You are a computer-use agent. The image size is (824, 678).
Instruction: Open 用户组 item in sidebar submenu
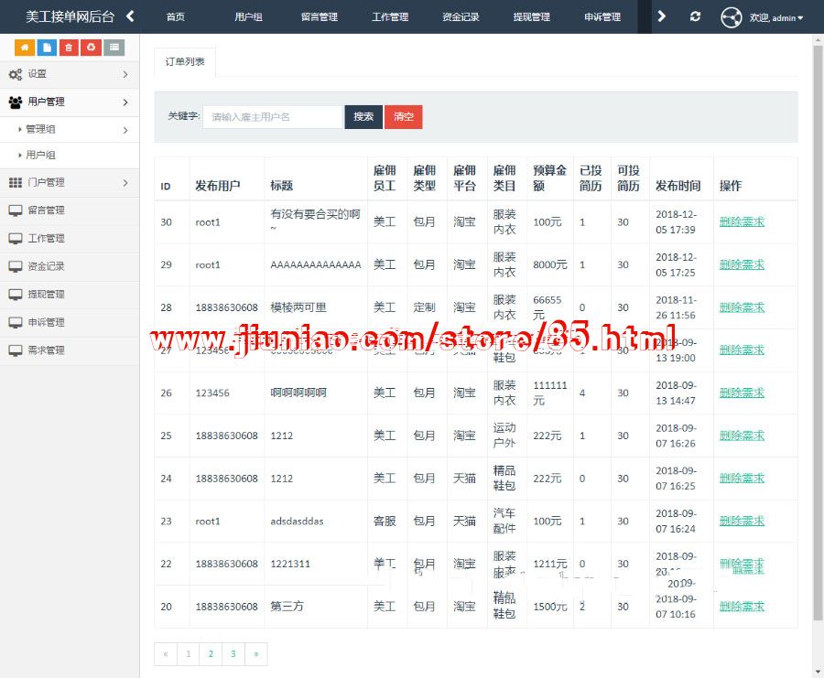[x=40, y=155]
